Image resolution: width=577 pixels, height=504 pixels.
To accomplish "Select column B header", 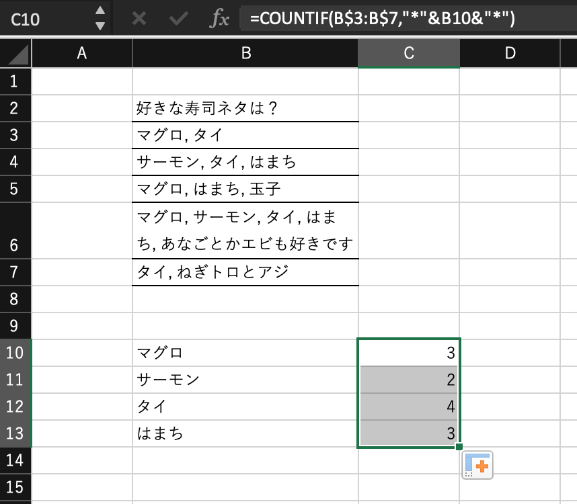I will (245, 54).
